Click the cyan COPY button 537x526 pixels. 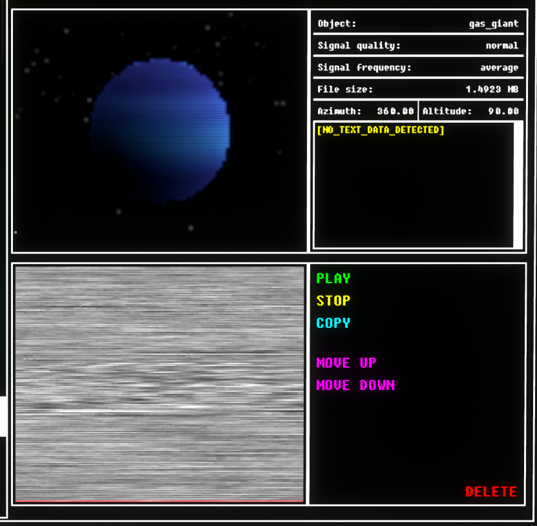click(x=333, y=323)
